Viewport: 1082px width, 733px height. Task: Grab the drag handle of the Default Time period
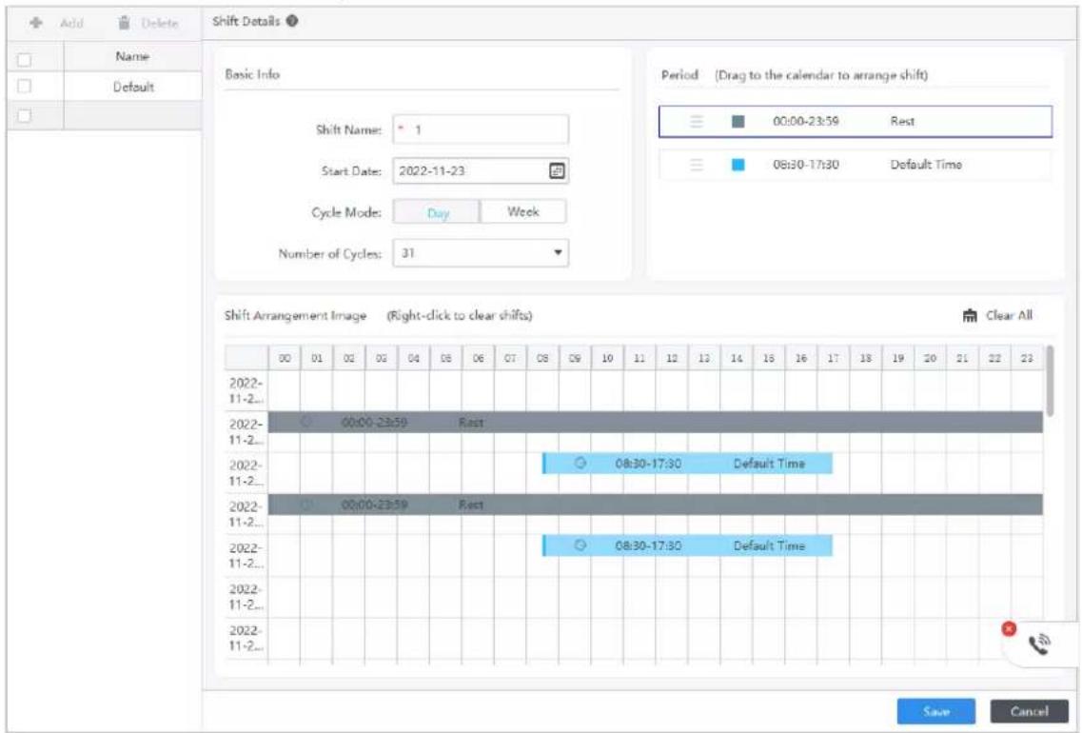[697, 165]
